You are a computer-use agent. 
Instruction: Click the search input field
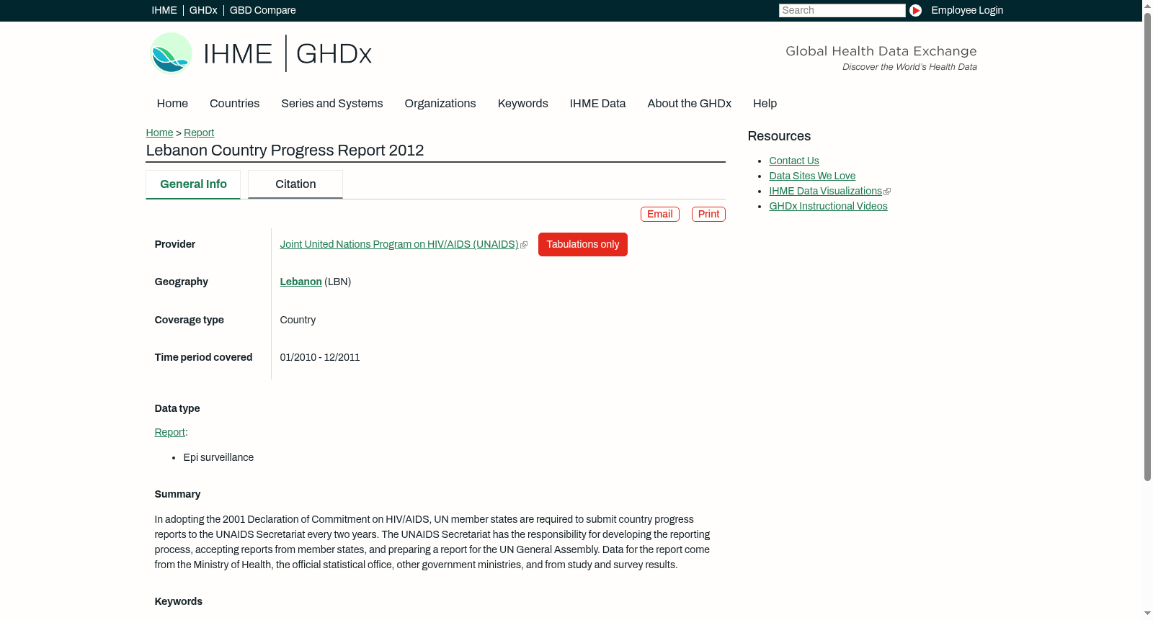click(842, 10)
